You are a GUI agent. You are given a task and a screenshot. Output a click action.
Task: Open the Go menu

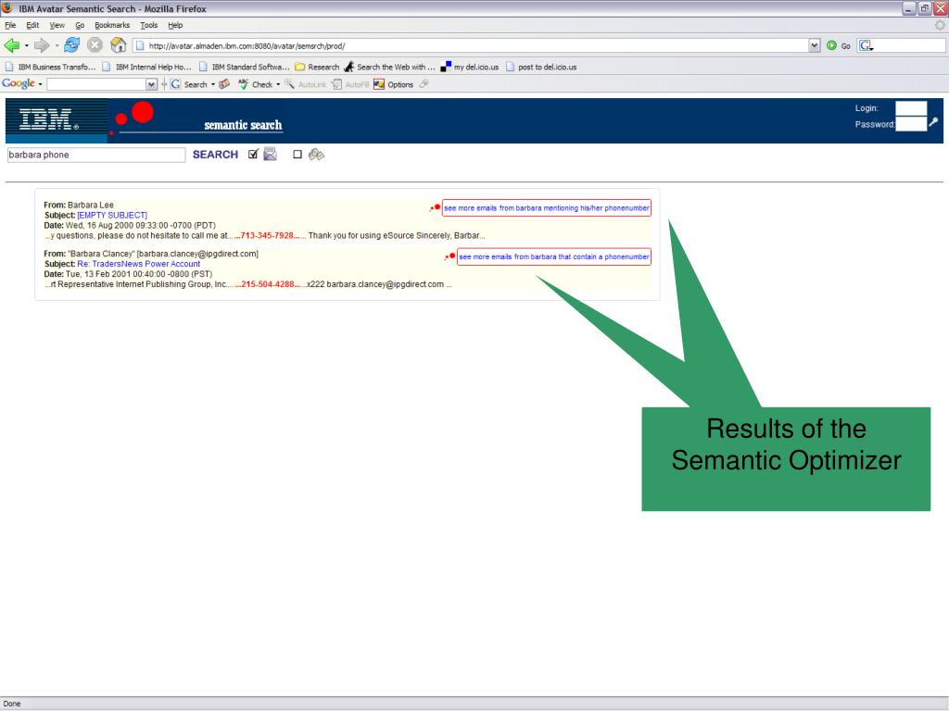tap(80, 25)
